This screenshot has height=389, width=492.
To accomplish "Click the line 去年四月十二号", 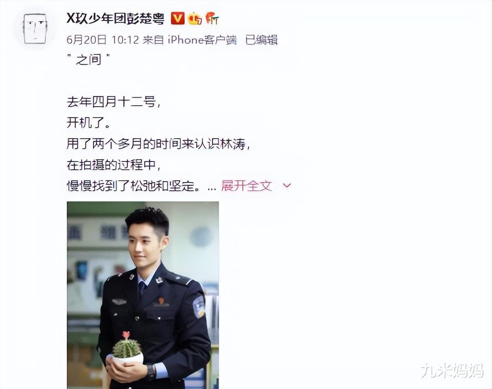I will tap(113, 102).
